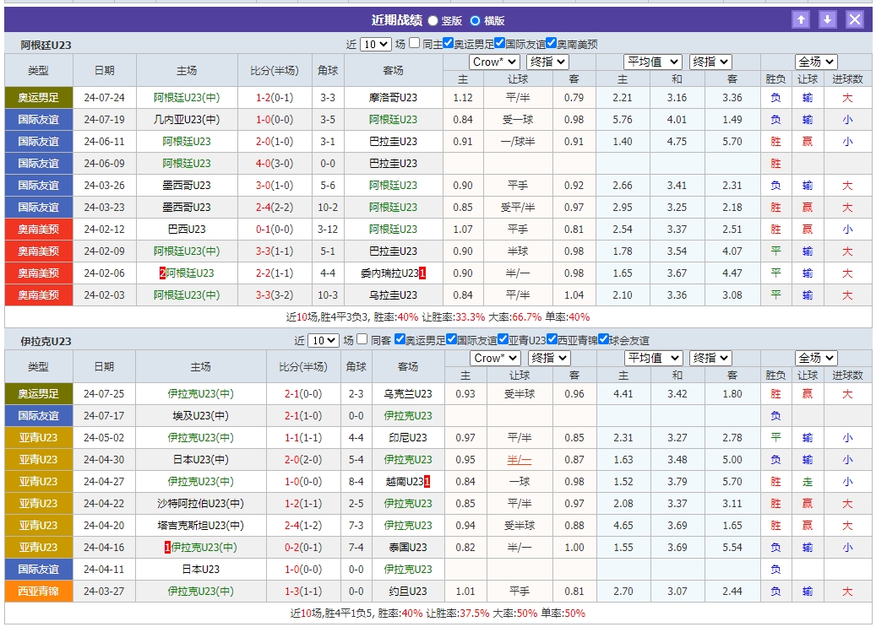Click the green 赢 mark for 乌克兰U23 match

[x=806, y=393]
